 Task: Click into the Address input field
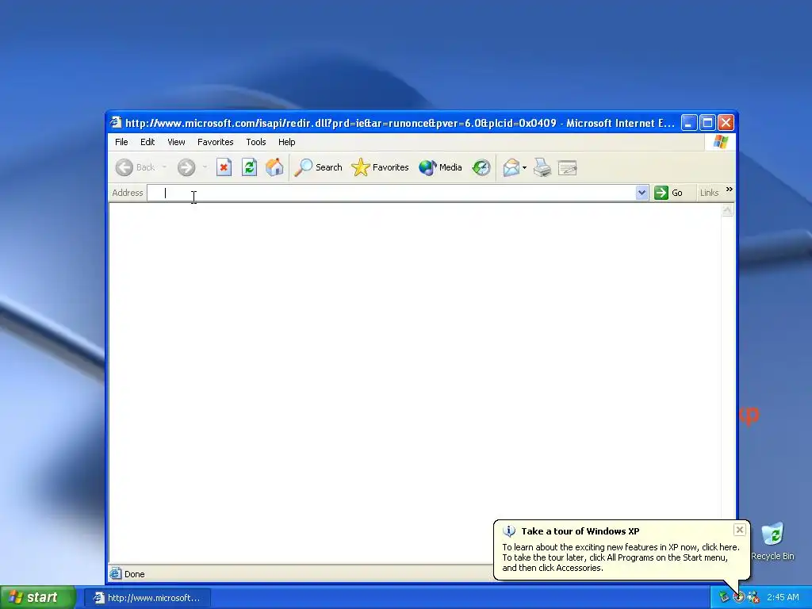391,193
